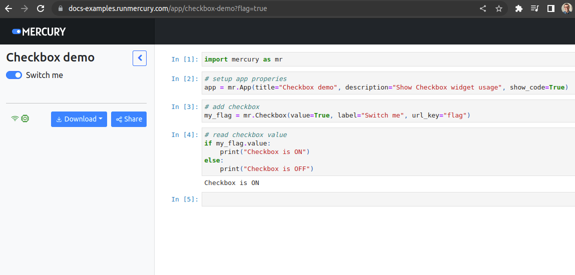Bookmark this page with the star icon
Viewport: 575px width, 275px height.
pyautogui.click(x=498, y=8)
